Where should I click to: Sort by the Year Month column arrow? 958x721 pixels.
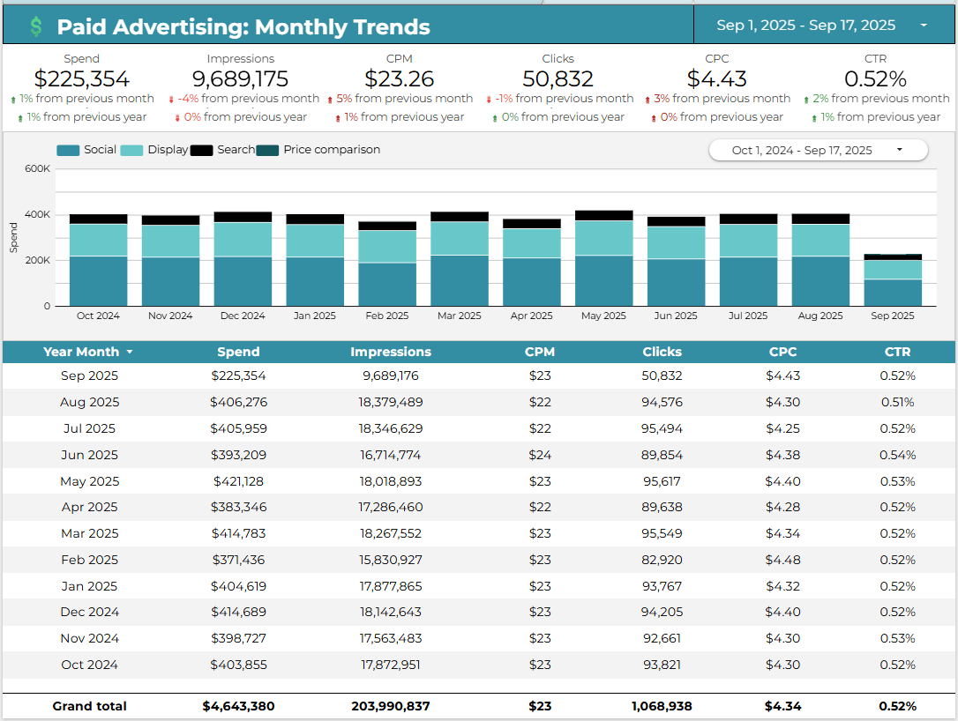coord(130,353)
